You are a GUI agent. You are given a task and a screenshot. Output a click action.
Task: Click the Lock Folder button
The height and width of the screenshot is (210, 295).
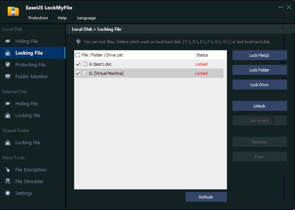260,70
